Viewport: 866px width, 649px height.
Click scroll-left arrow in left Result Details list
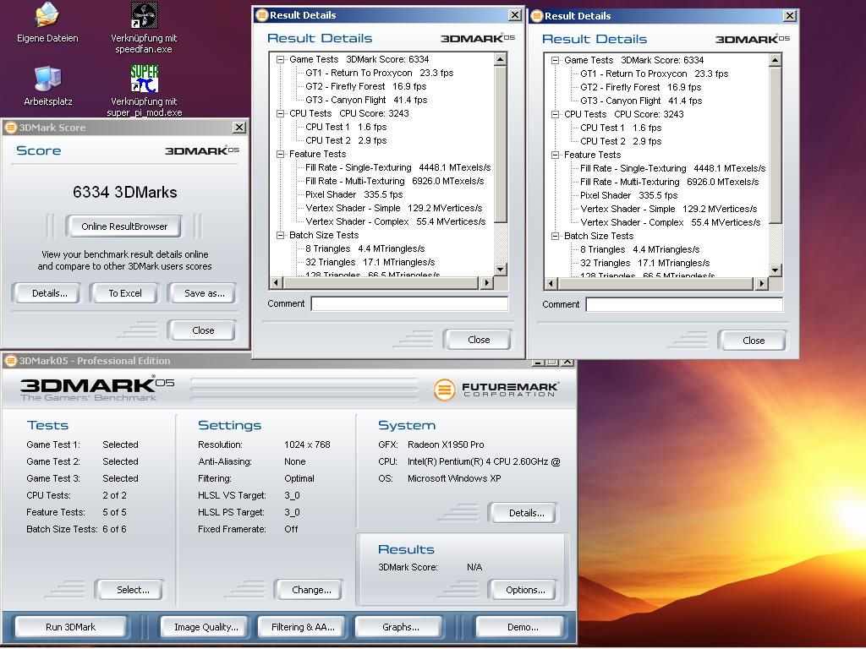coord(277,282)
